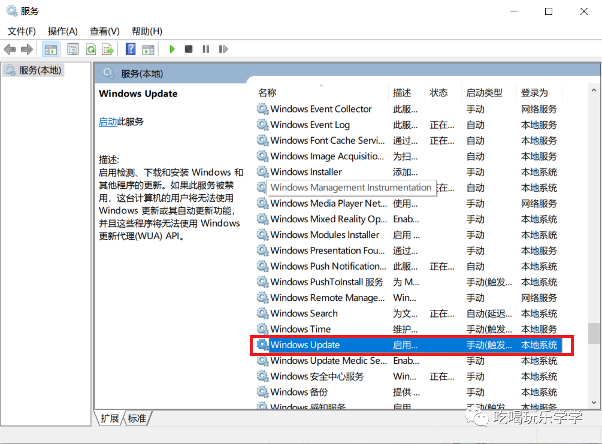Open the Help question mark icon
This screenshot has height=444, width=602.
point(131,49)
